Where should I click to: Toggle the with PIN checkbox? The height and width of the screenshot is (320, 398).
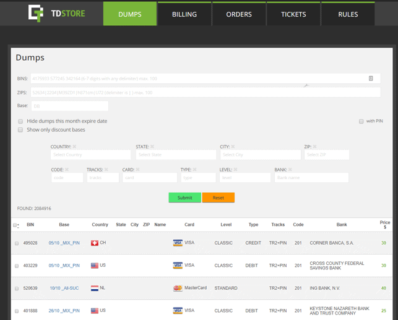point(361,121)
